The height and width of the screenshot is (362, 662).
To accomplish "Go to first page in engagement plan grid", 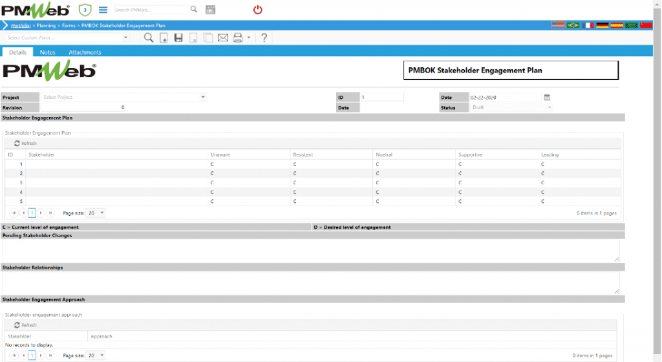I will pos(14,213).
